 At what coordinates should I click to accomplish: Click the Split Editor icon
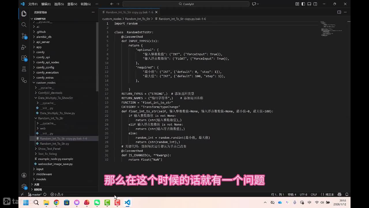339,12
